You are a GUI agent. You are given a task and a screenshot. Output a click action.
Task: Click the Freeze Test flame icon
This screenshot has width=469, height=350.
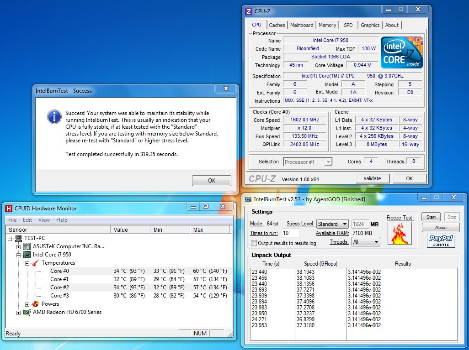click(x=400, y=233)
